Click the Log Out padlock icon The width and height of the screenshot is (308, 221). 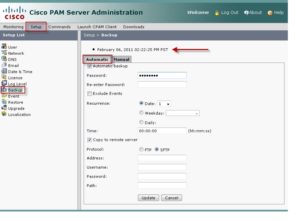pos(217,13)
